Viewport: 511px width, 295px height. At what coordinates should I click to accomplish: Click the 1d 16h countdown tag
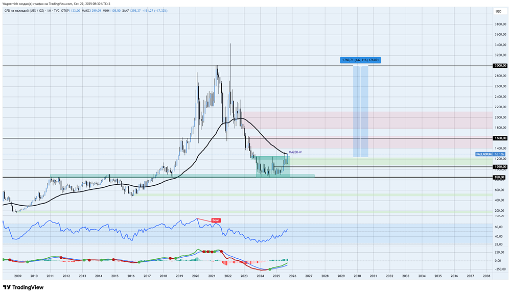coord(499,154)
